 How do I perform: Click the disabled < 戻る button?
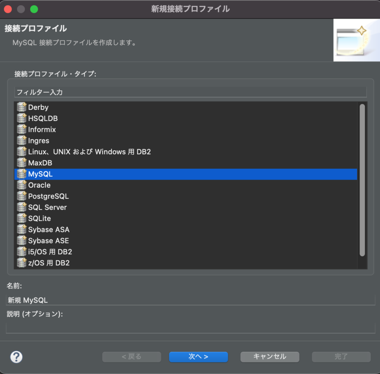coord(132,357)
